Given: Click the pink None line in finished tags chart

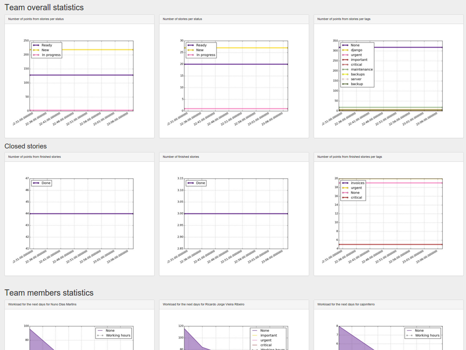Looking at the screenshot, I should [404, 183].
